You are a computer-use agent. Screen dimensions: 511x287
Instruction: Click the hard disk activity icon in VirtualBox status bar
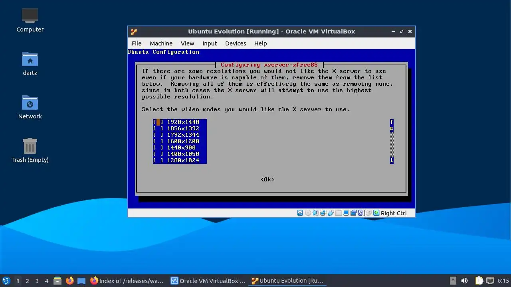click(300, 213)
